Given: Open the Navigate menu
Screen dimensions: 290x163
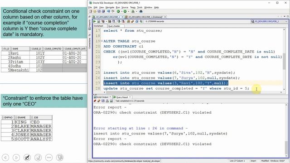Looking at the screenshot, I should pyautogui.click(x=110, y=7).
